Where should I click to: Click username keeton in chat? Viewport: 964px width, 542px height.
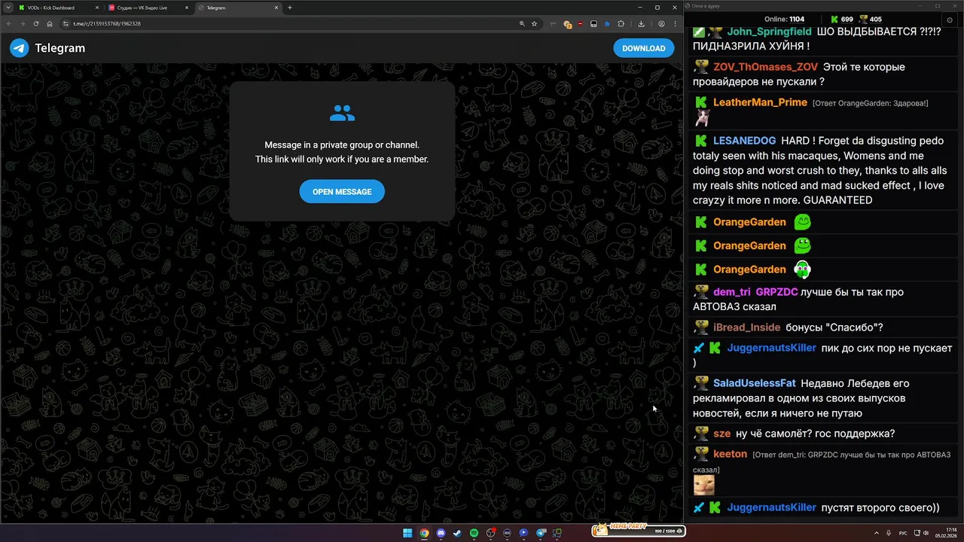[x=730, y=454]
